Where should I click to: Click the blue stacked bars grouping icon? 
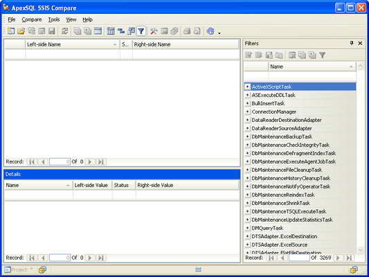coord(121,31)
